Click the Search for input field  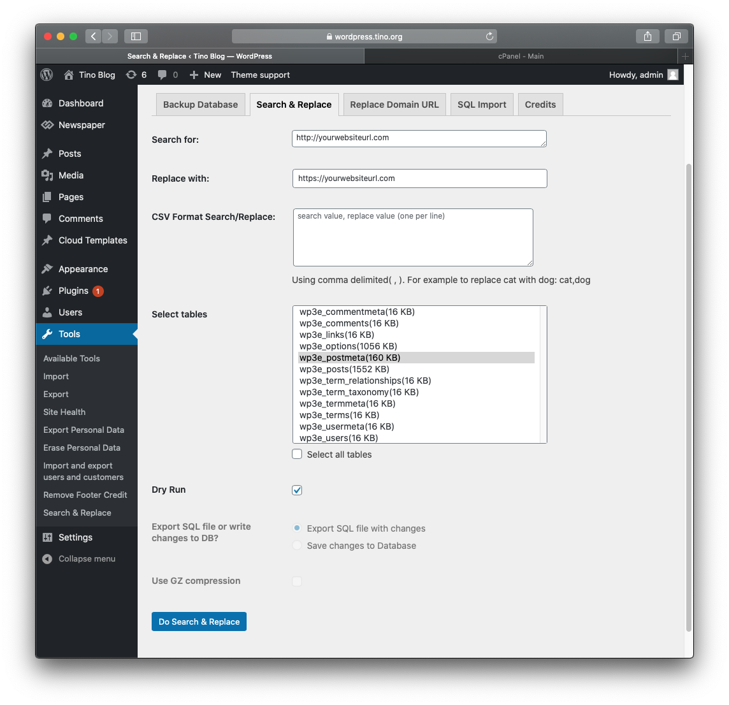[x=419, y=138]
